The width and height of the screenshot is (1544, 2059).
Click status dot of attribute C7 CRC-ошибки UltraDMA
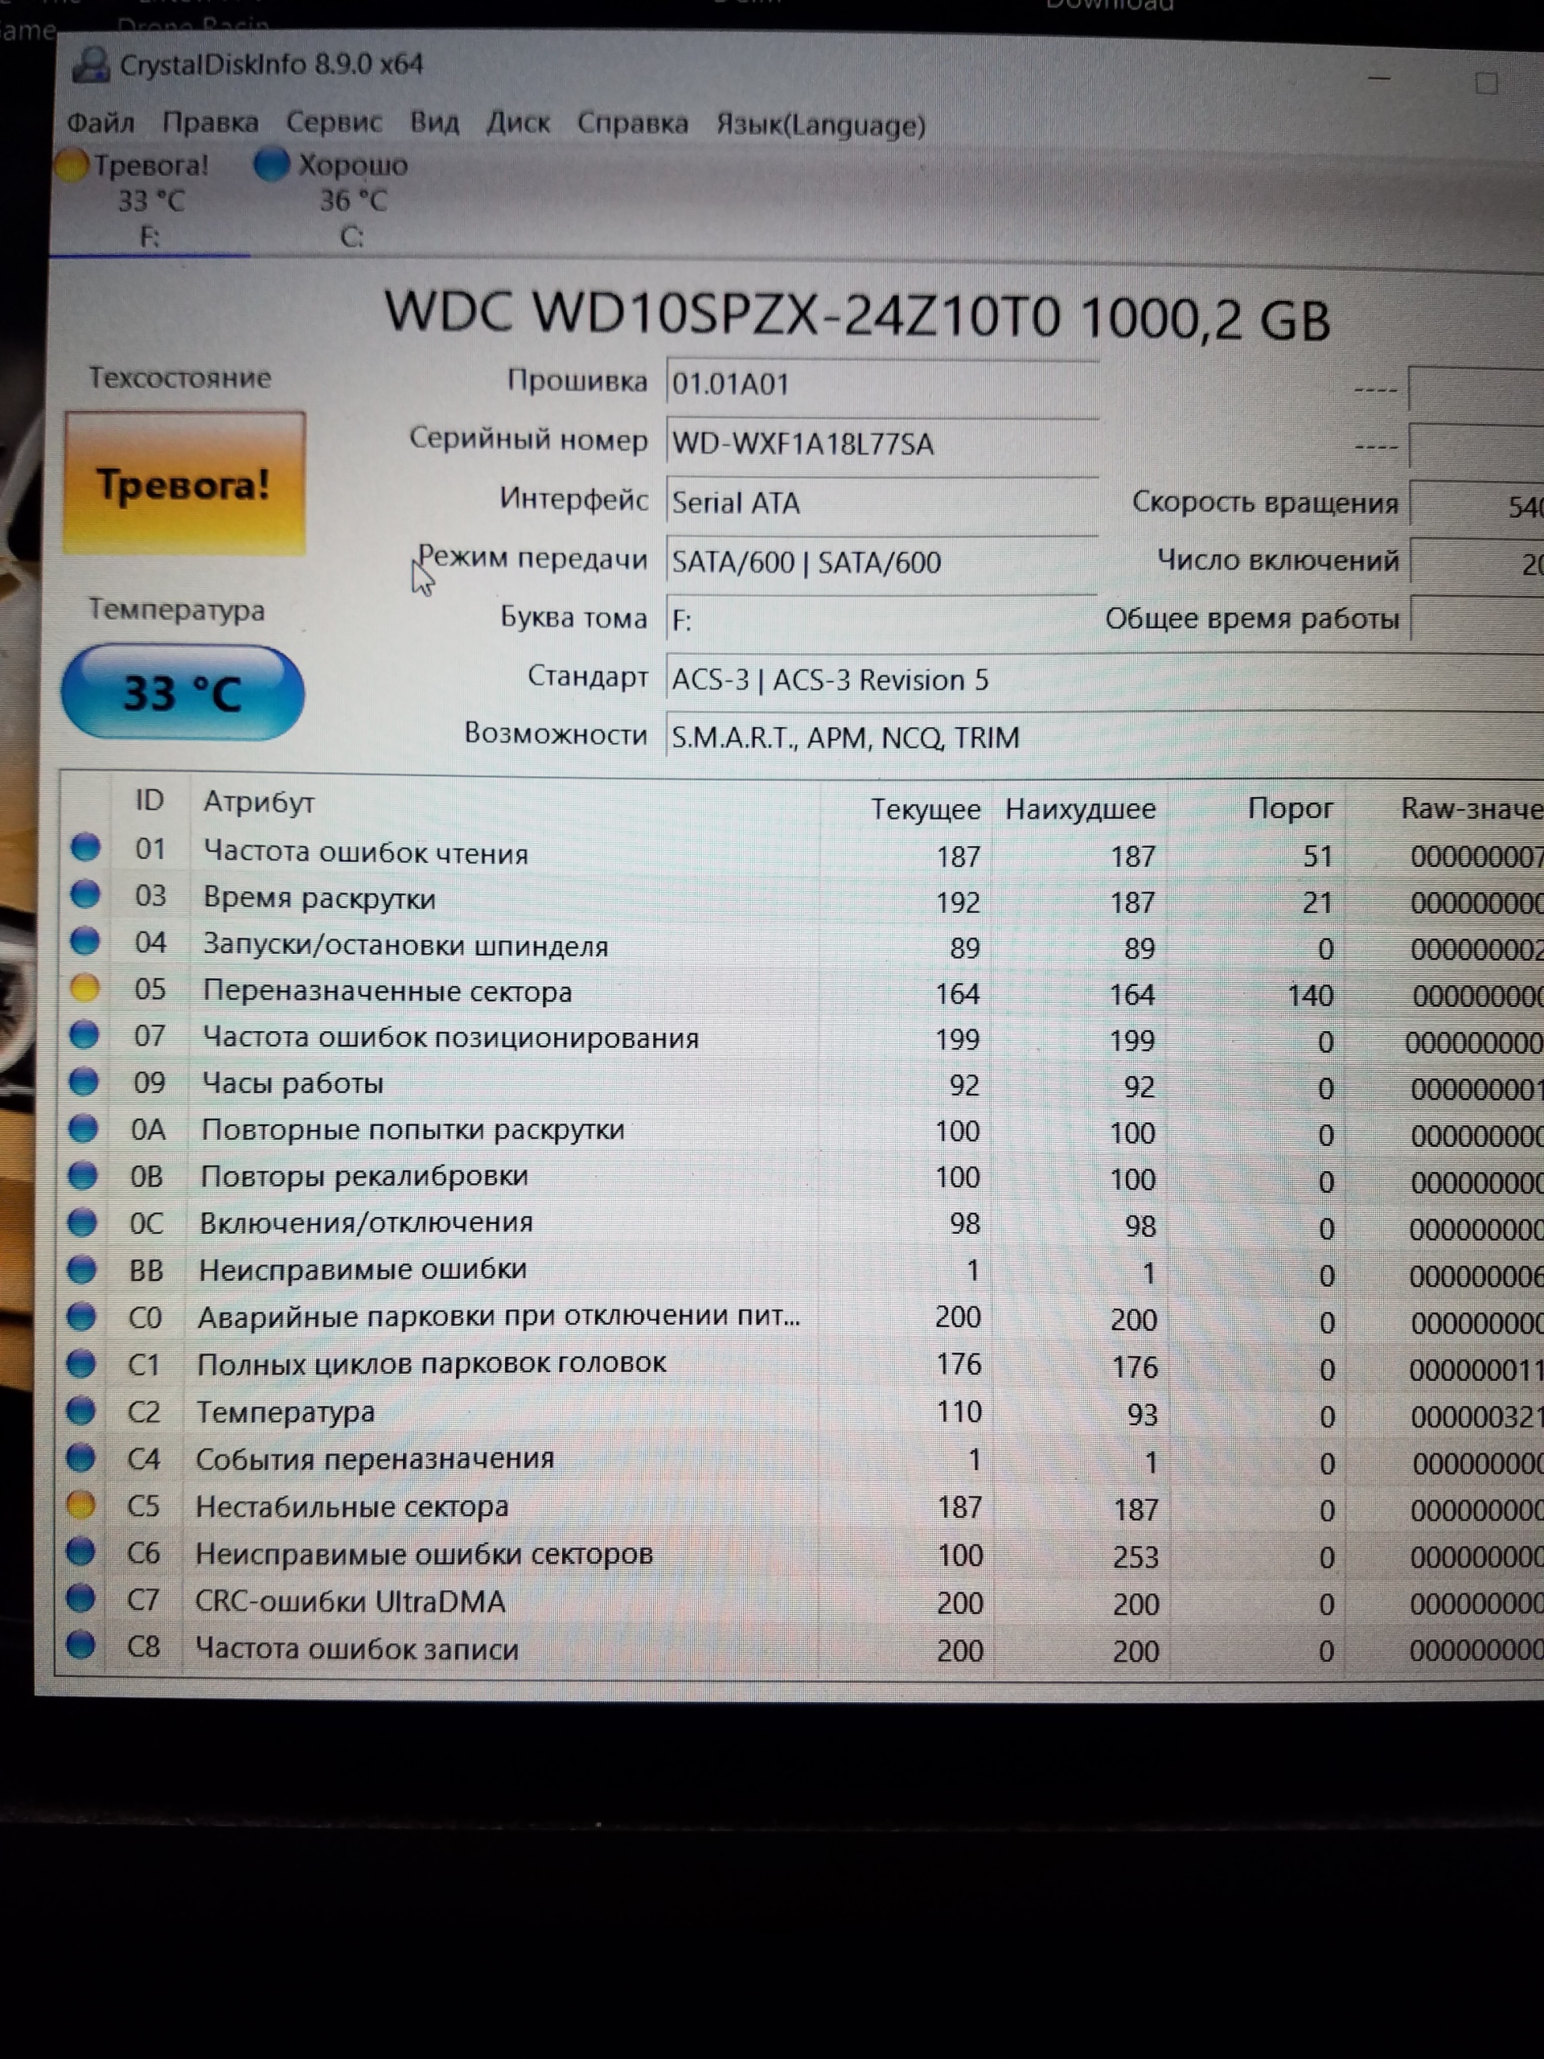[x=81, y=1598]
